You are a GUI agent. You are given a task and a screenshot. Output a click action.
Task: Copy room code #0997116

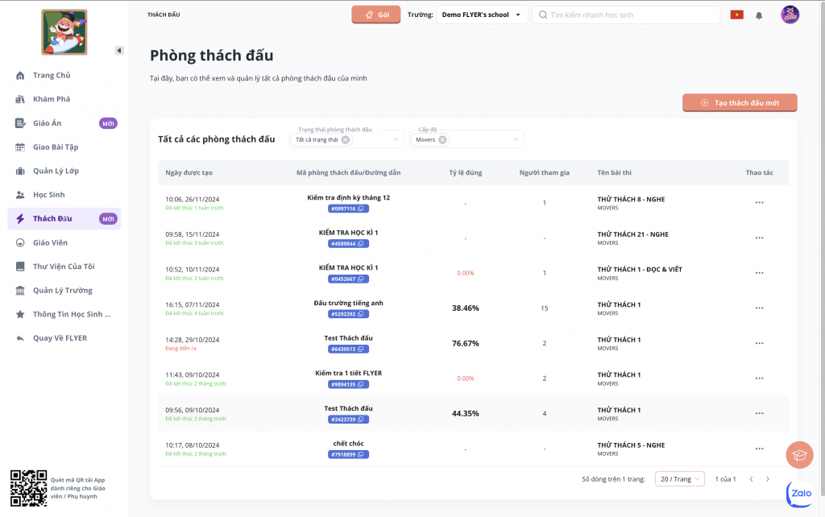coord(363,209)
